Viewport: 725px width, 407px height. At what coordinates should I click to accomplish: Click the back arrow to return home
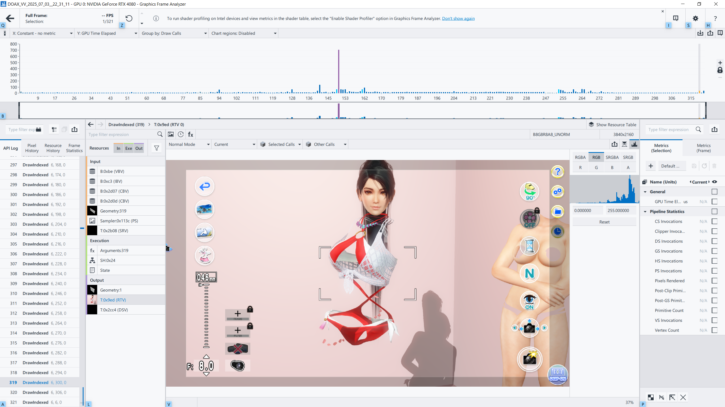click(x=10, y=18)
